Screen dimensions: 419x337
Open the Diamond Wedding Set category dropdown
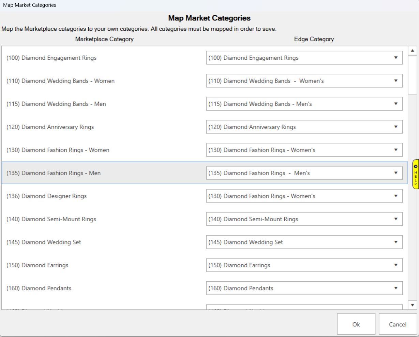coord(396,242)
